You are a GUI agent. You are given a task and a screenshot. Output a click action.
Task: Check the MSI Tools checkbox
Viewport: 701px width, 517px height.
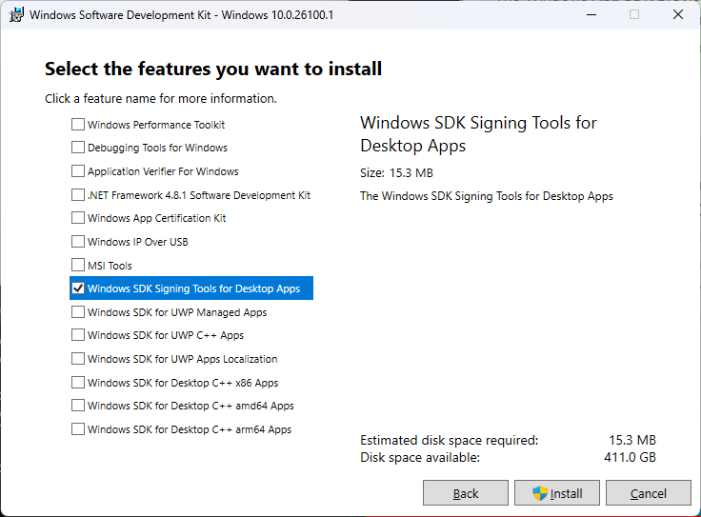(78, 265)
